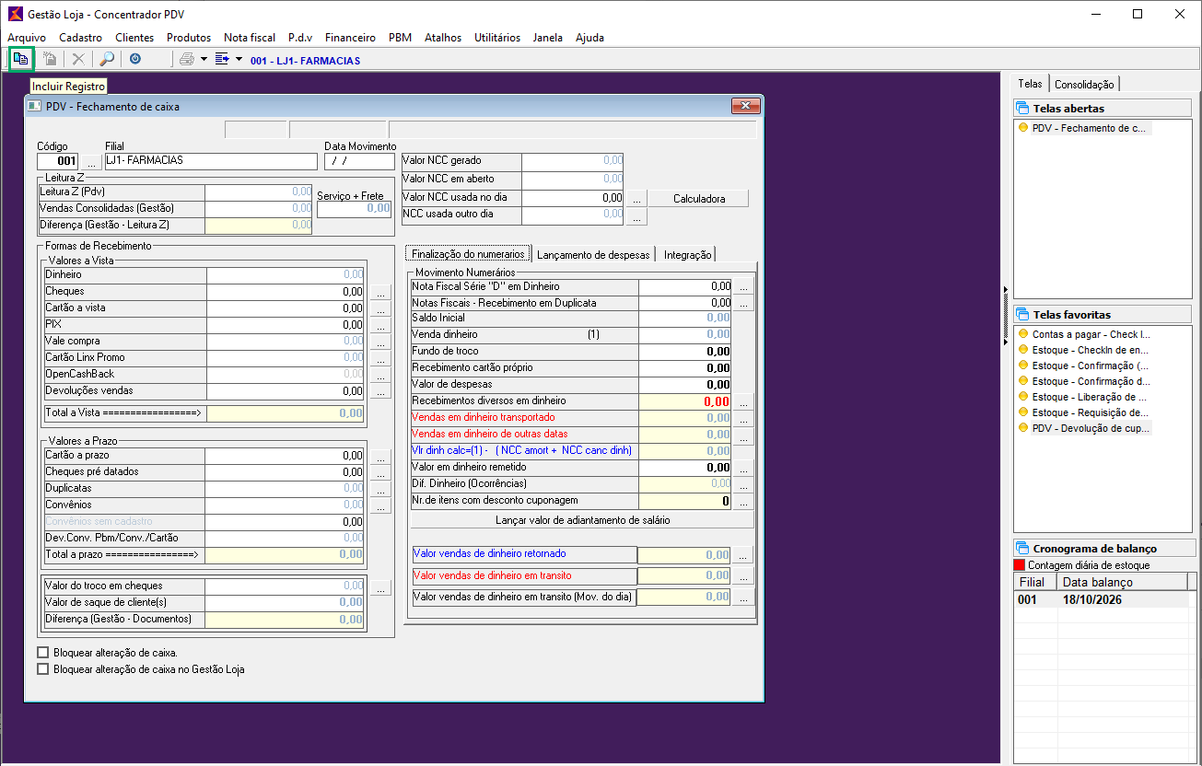
Task: Open dropdown arrow next to list icon
Action: 239,60
